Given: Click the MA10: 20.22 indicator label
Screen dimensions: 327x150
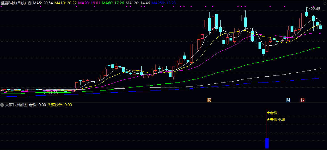Looking at the screenshot, I should coord(65,3).
